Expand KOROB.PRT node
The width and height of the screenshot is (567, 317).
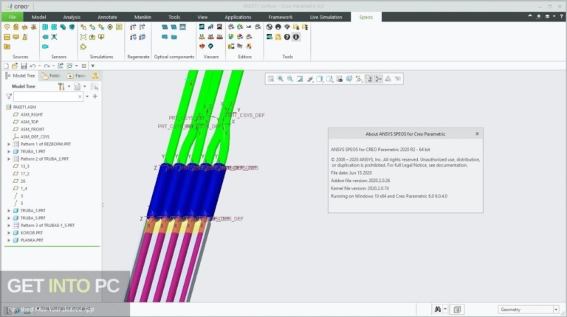coord(9,233)
